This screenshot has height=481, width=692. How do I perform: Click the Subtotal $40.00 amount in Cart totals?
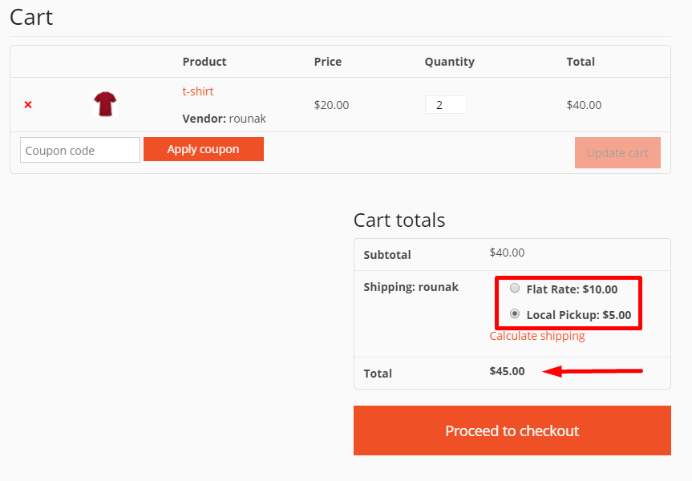507,253
